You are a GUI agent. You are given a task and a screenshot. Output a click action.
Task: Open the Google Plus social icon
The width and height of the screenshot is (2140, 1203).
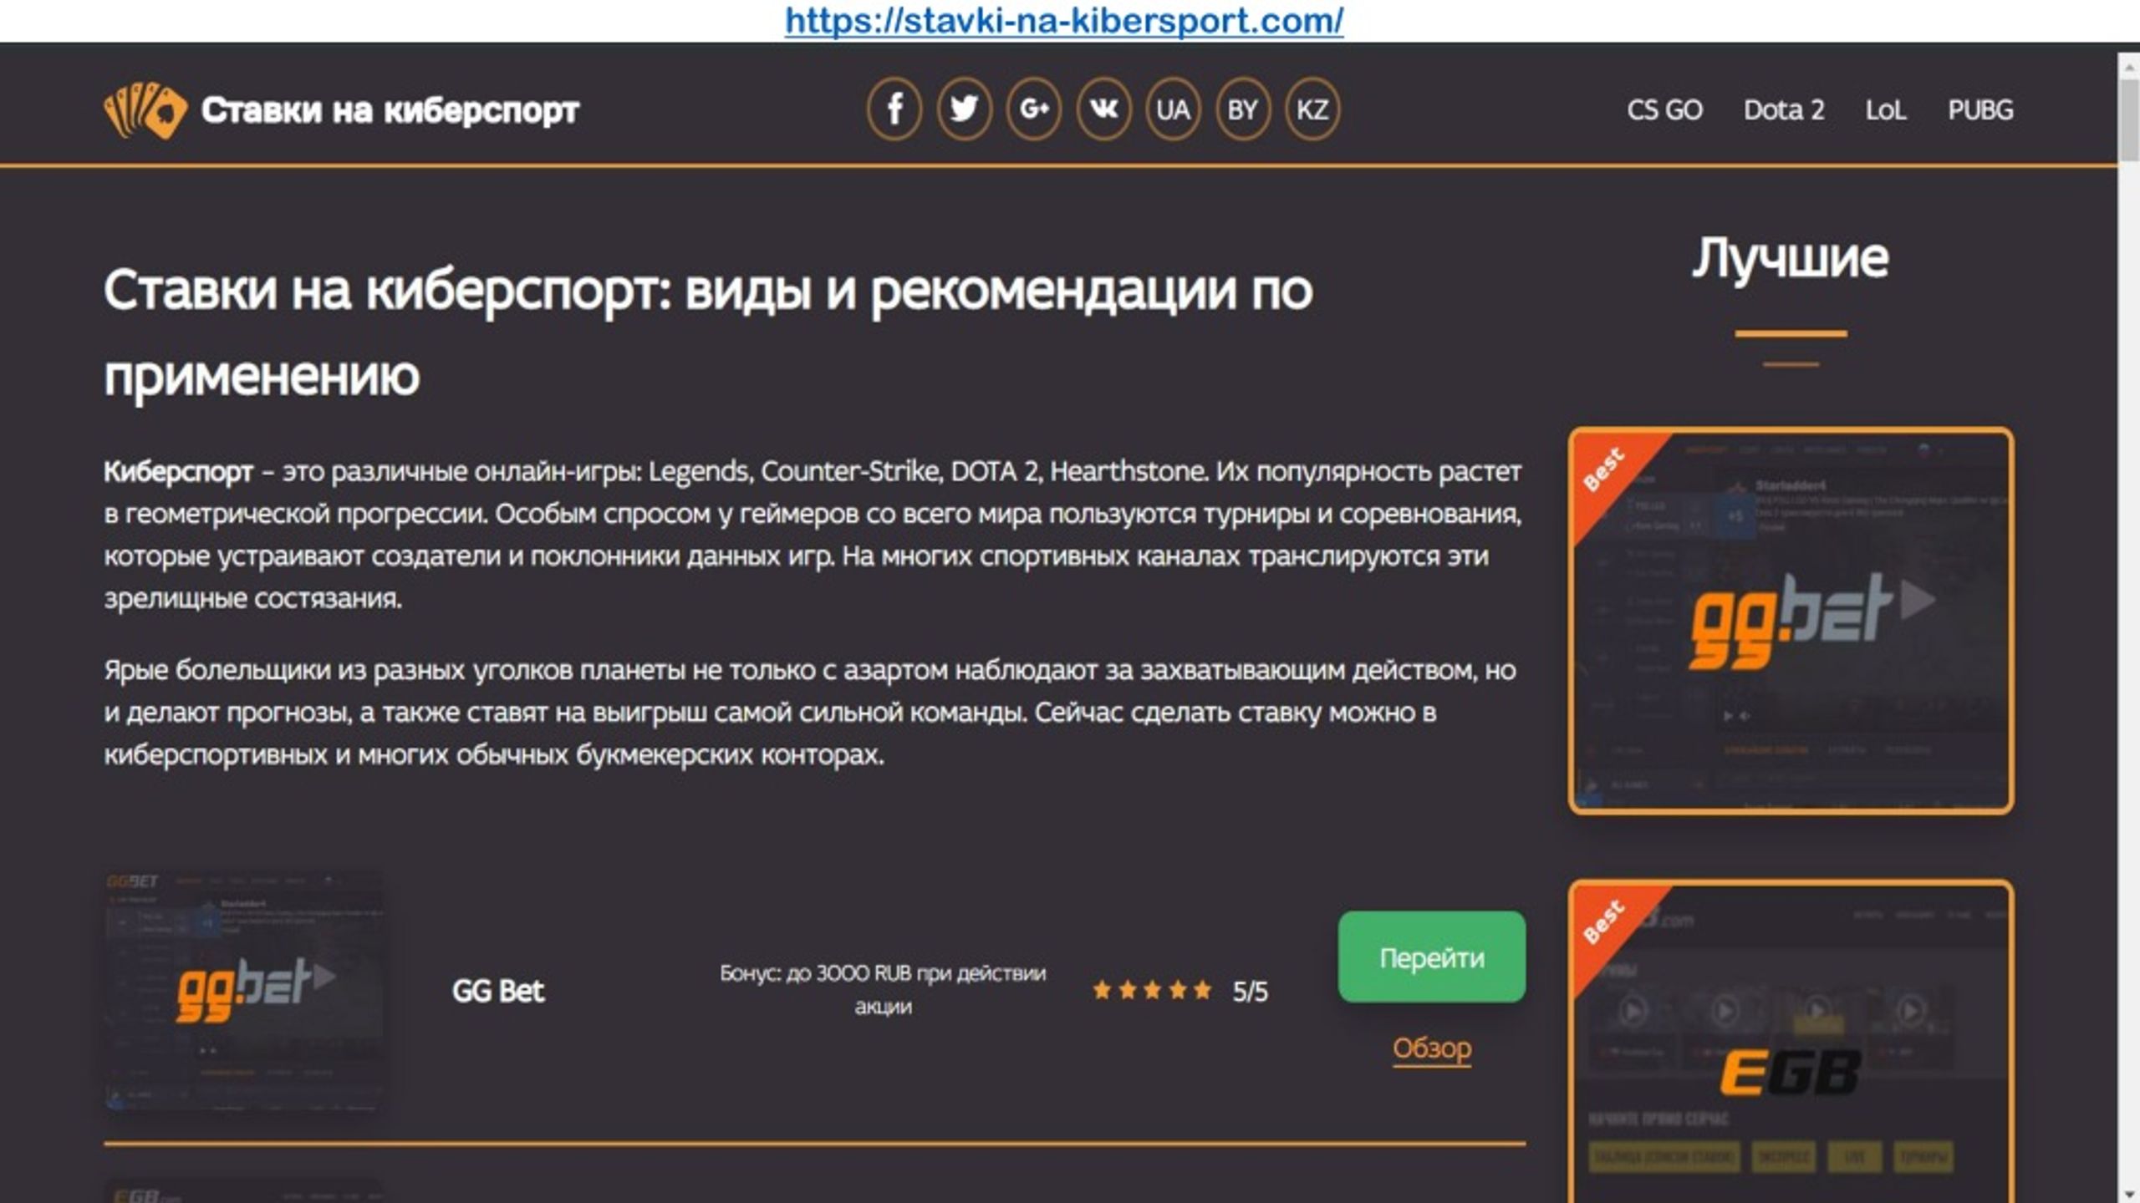(x=1034, y=109)
